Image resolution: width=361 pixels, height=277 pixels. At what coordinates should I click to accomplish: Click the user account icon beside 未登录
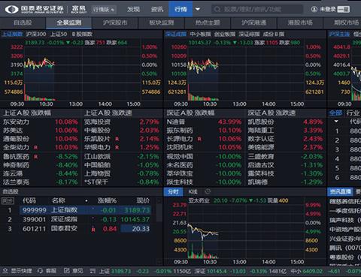[x=314, y=9]
